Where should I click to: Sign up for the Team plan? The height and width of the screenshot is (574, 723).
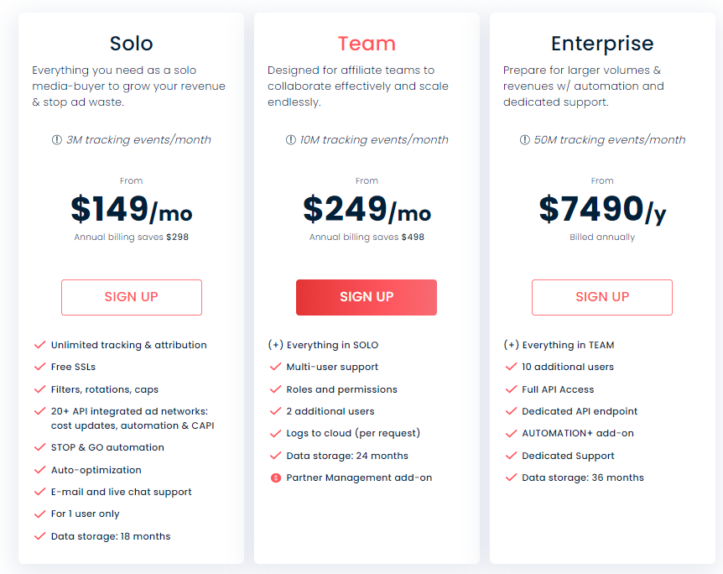tap(367, 297)
